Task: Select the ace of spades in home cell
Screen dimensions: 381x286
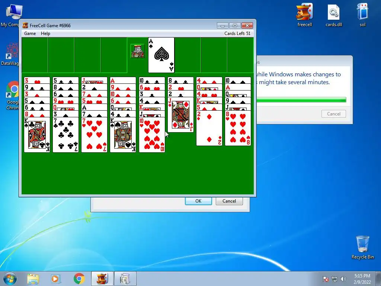Action: 161,55
